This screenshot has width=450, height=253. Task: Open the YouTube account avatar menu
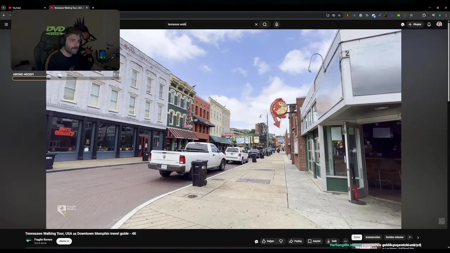(439, 24)
